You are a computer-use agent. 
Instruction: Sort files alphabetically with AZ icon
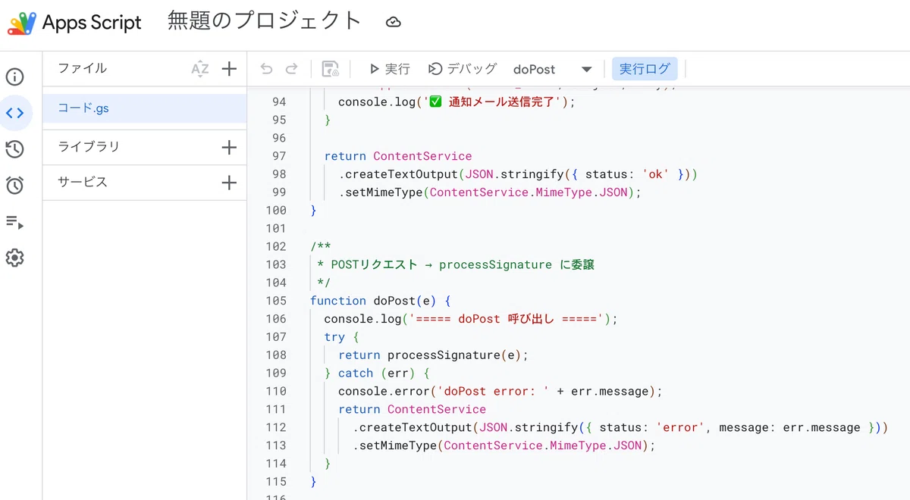click(x=200, y=69)
